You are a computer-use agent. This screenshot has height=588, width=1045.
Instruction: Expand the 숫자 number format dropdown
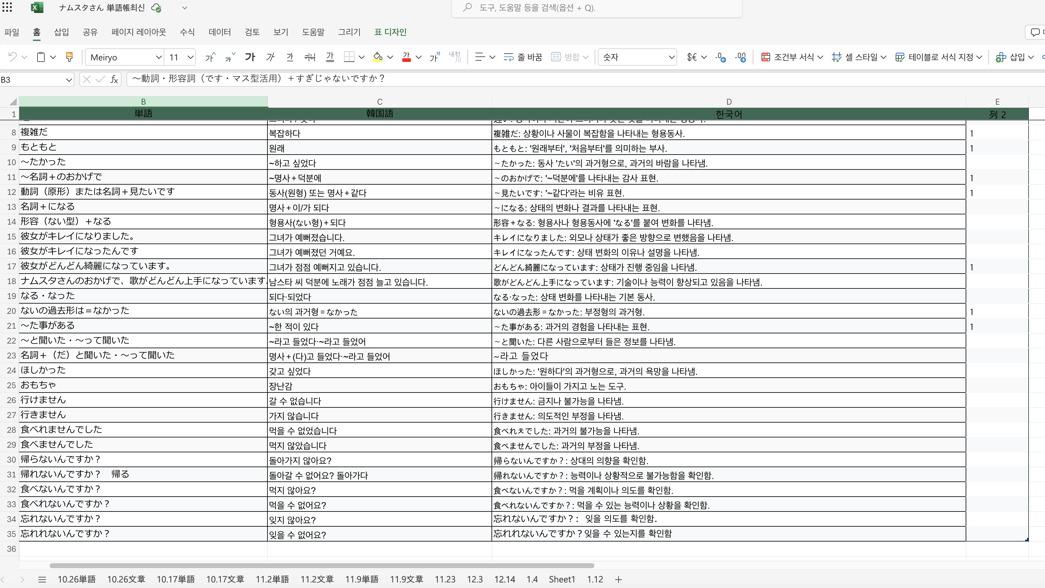point(671,57)
